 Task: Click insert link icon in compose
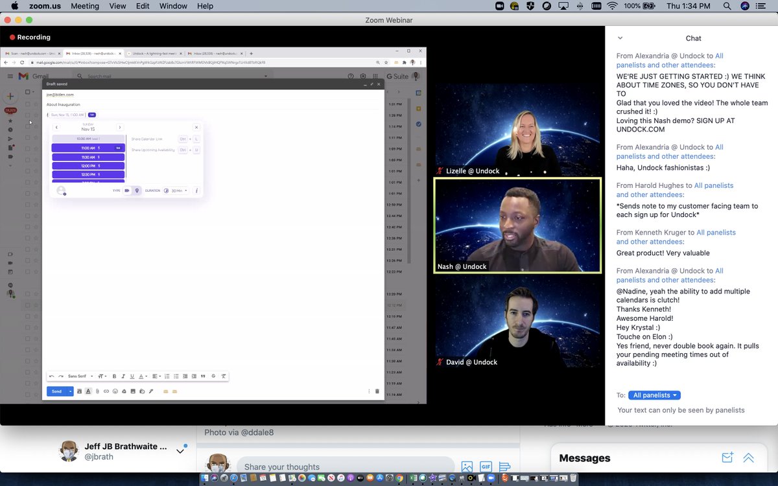(x=106, y=391)
